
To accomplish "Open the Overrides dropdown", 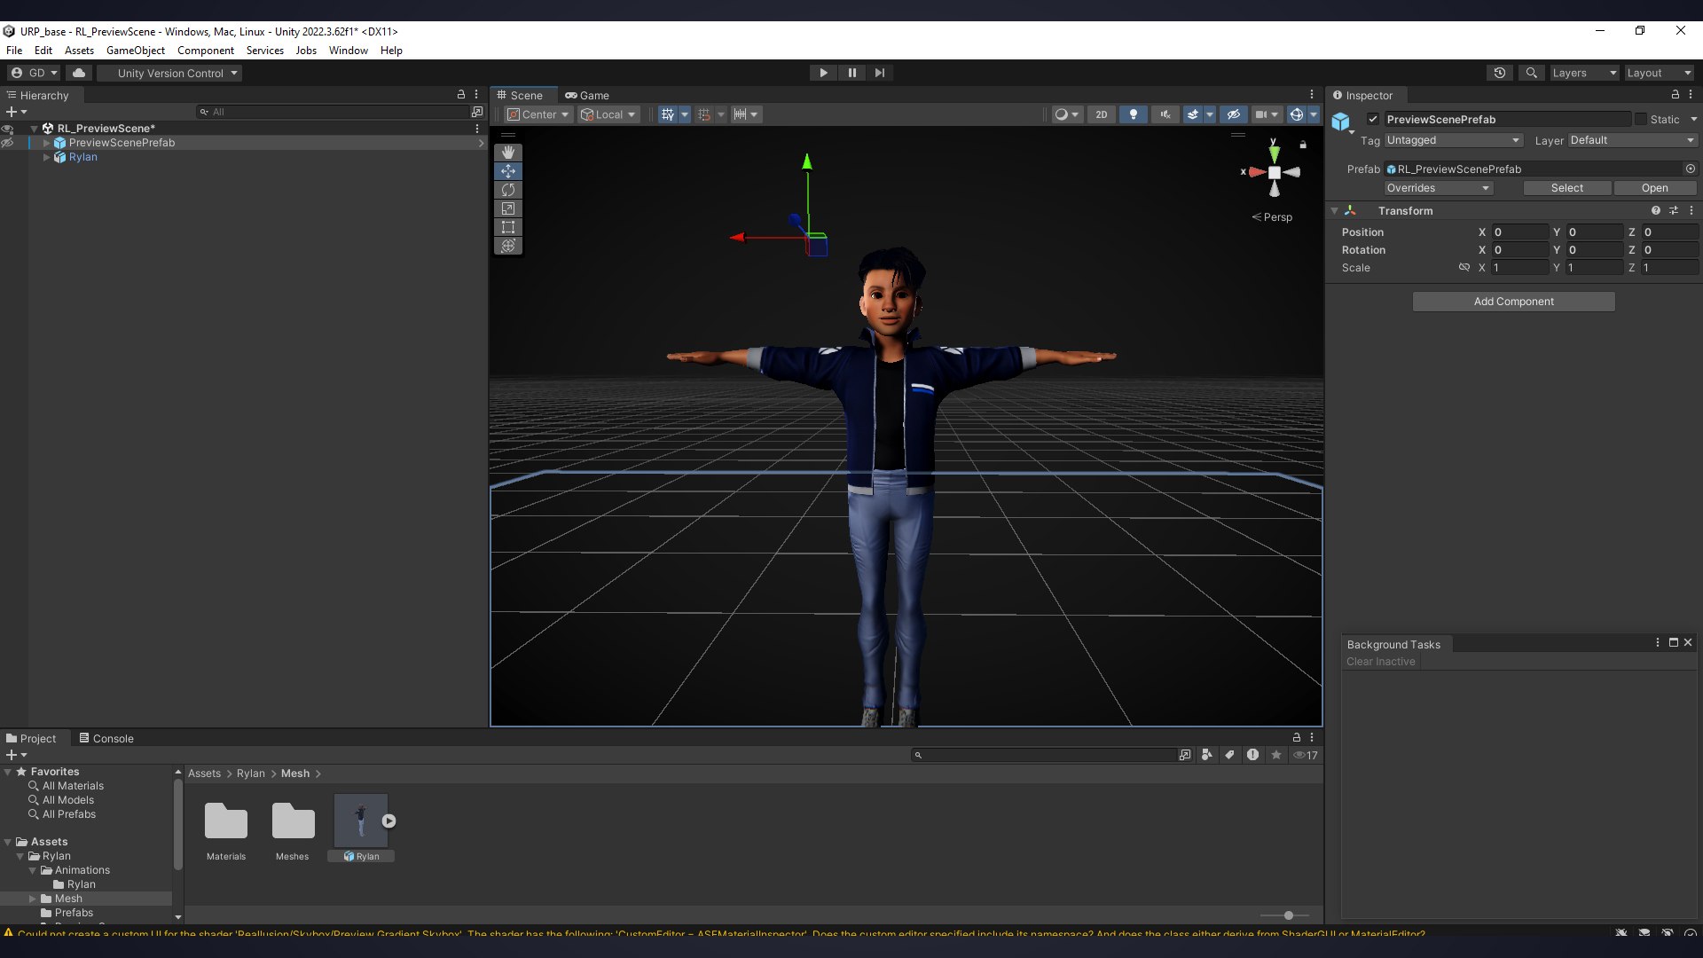I will point(1438,188).
